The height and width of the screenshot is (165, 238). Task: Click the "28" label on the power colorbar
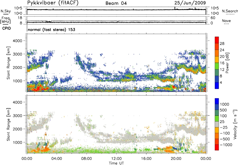pos(222,43)
